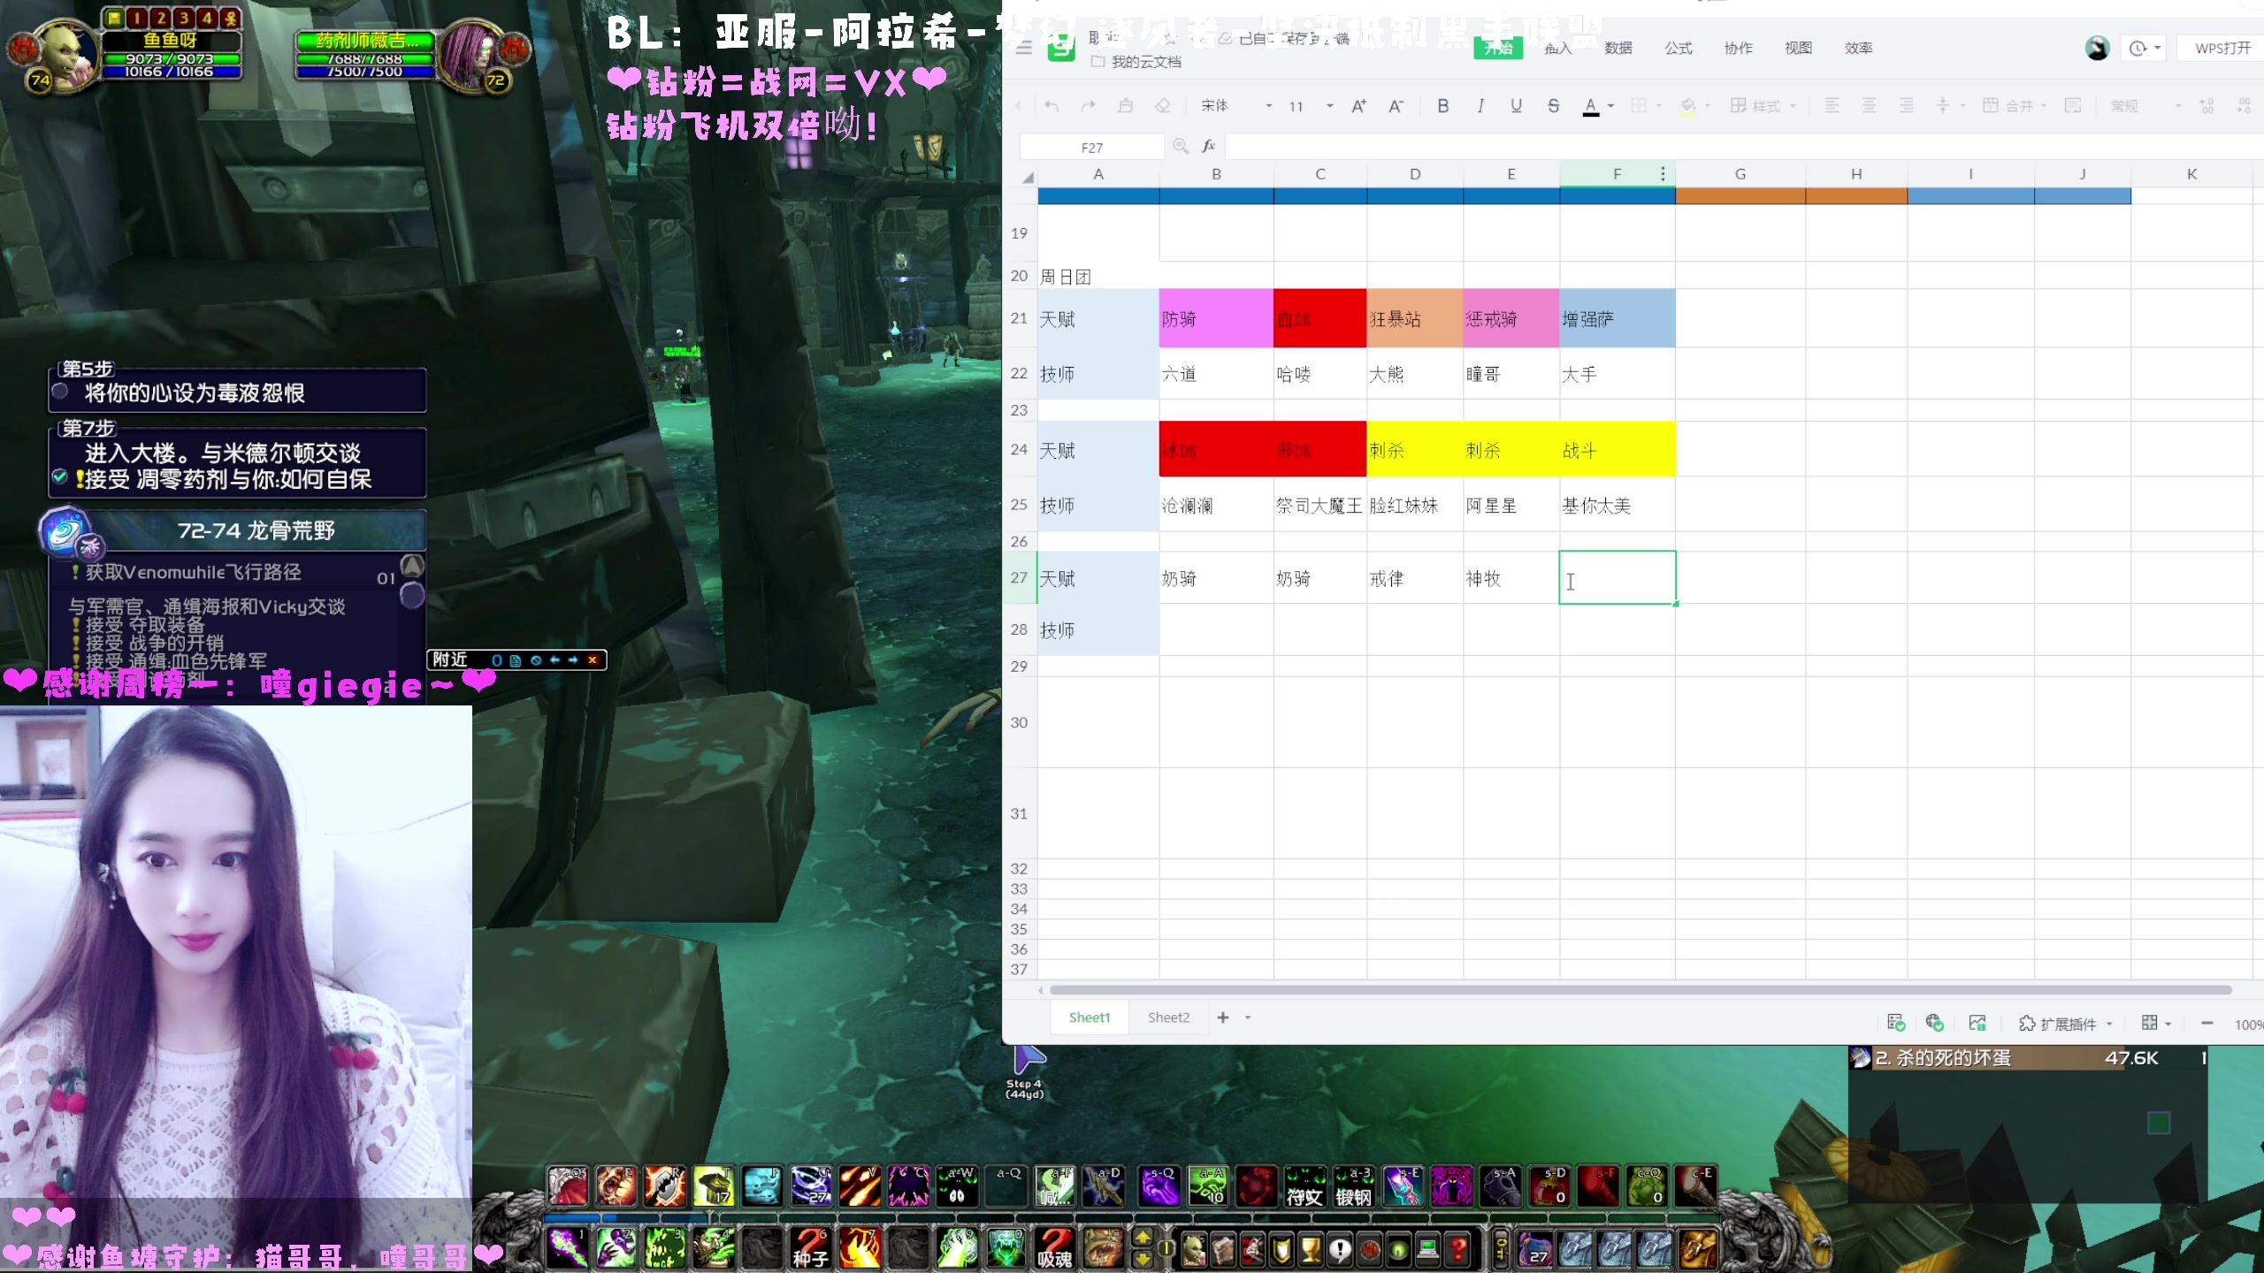2264x1273 pixels.
Task: Redo the last spreadsheet edit
Action: (1089, 106)
